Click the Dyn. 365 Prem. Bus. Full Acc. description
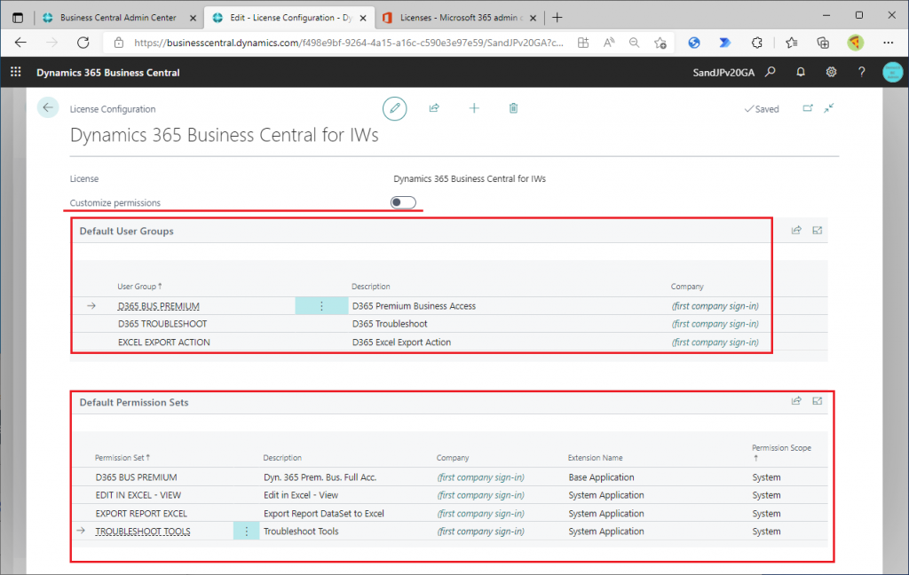 pyautogui.click(x=320, y=477)
